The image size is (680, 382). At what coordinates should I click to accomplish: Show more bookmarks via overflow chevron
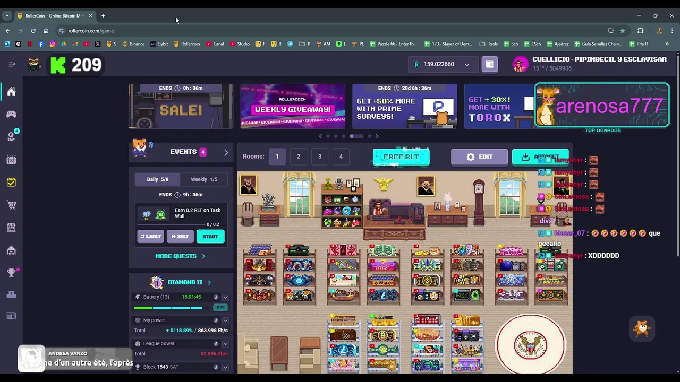click(x=667, y=44)
